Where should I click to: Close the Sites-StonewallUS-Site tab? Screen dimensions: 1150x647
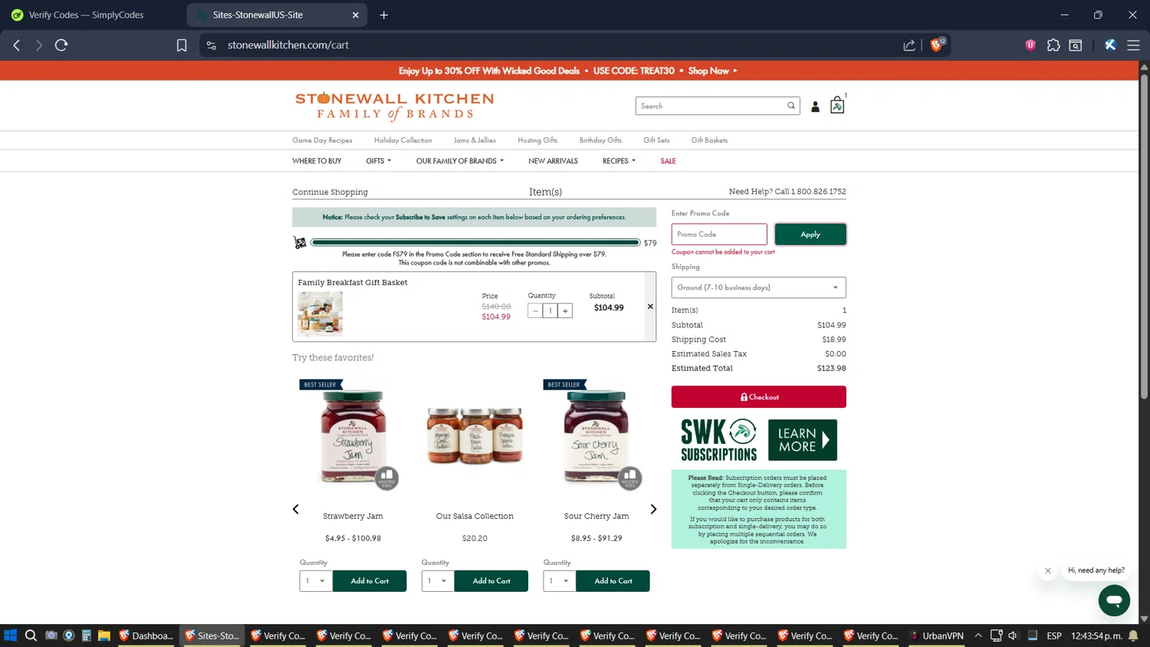click(355, 15)
